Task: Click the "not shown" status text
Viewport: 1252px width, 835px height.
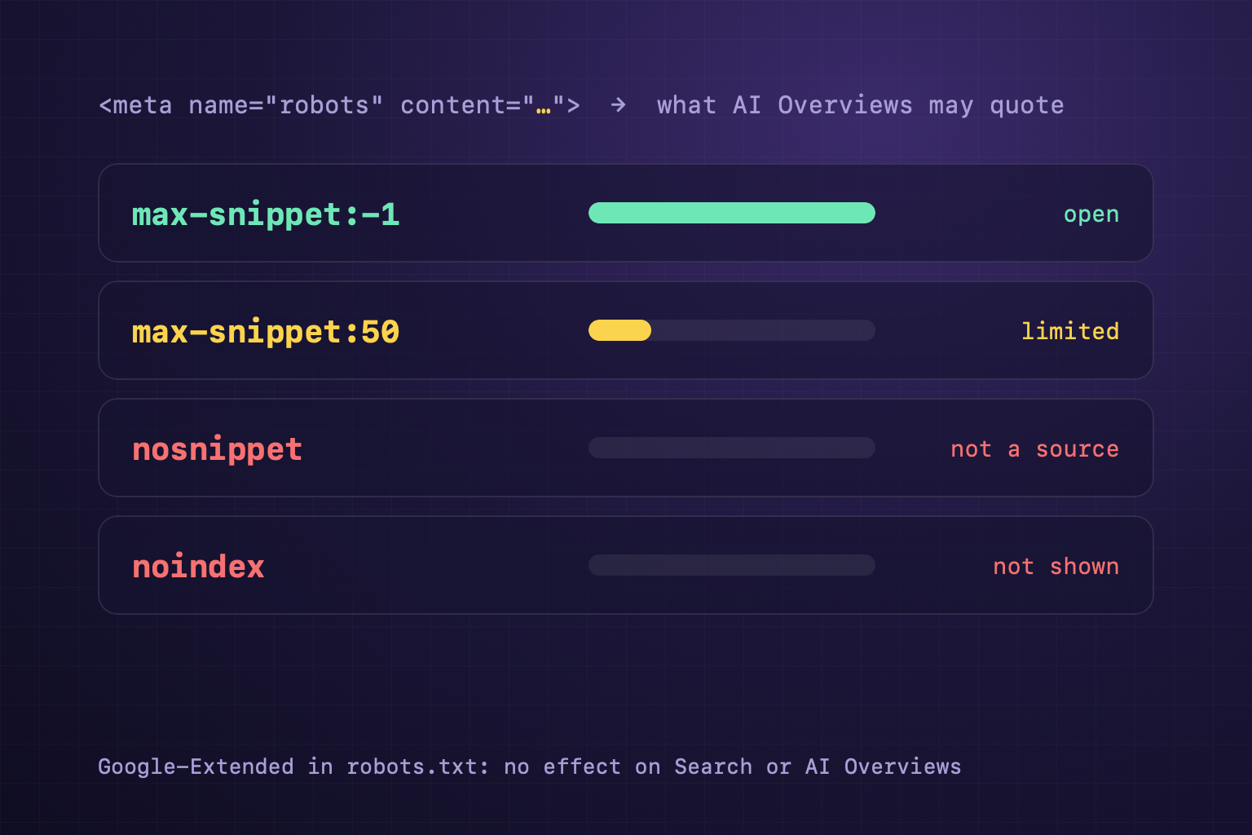Action: point(1056,567)
